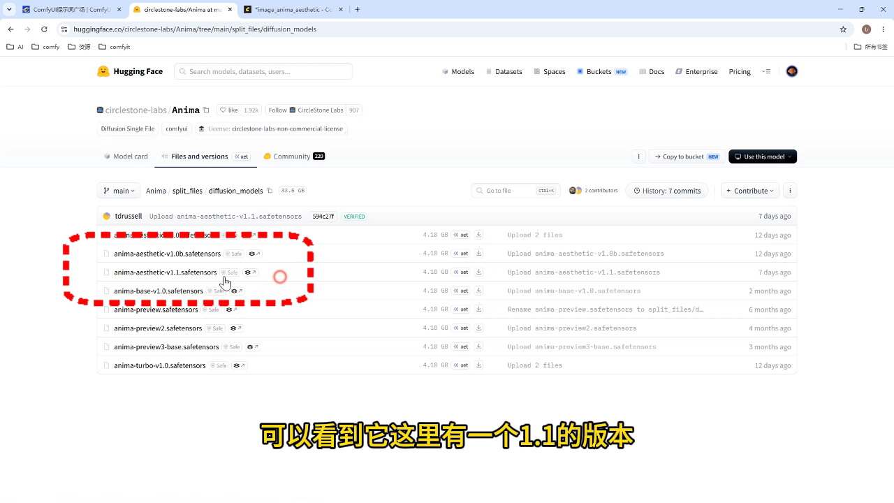Open the comfy bookmarks folder
Screen dimensions: 894x503
(x=45, y=47)
